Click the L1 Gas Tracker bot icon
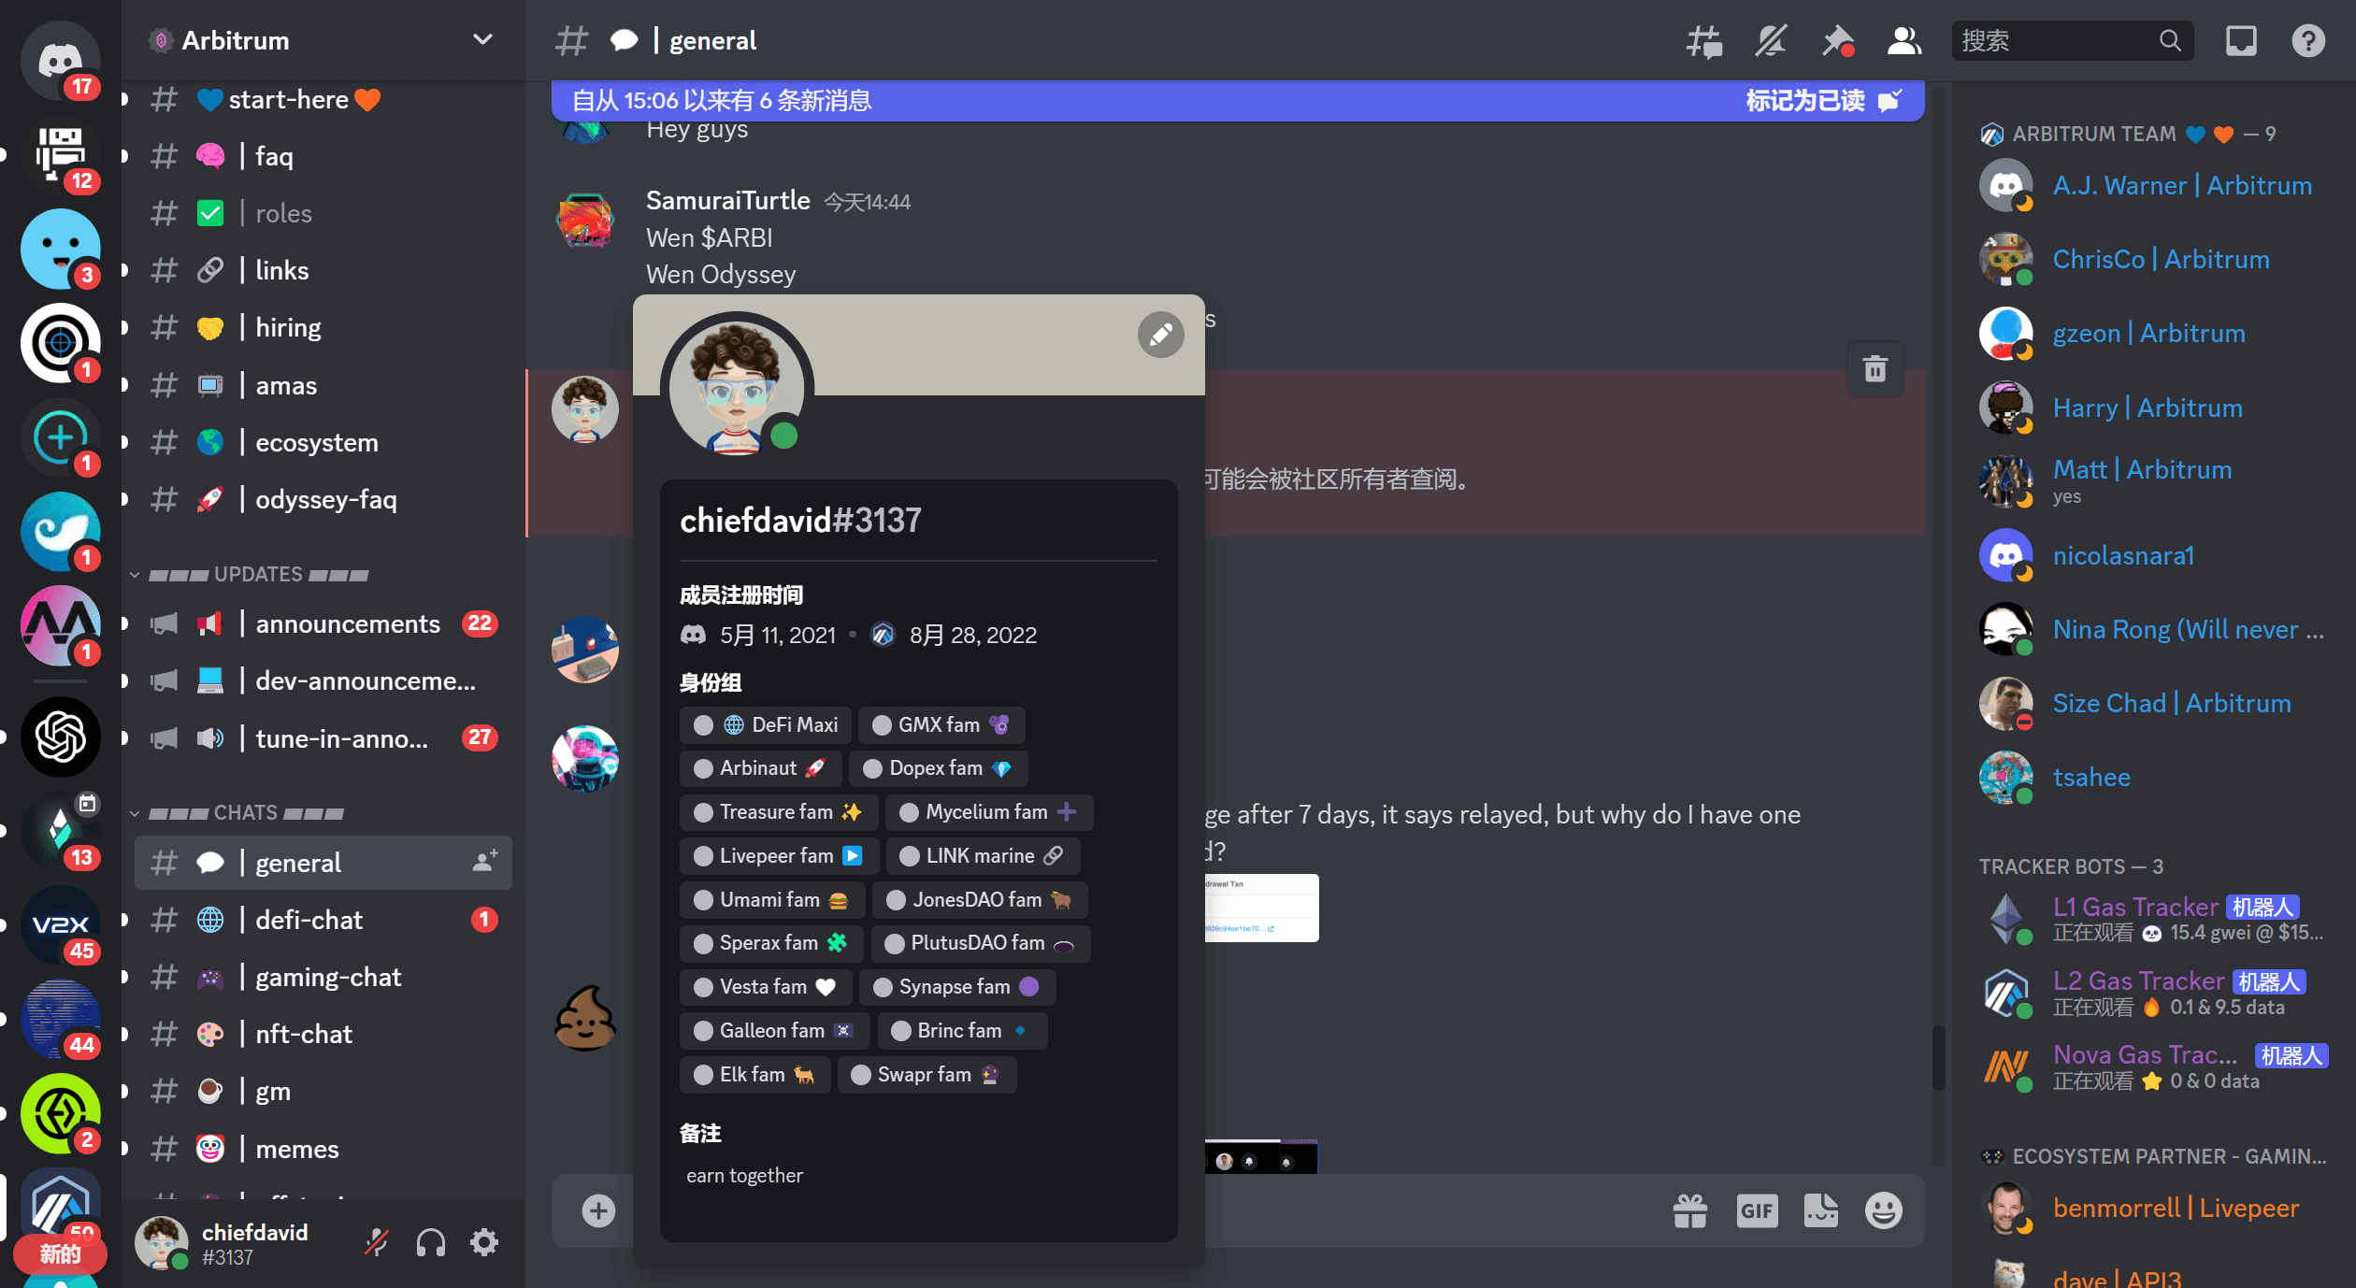This screenshot has width=2356, height=1288. 2005,919
